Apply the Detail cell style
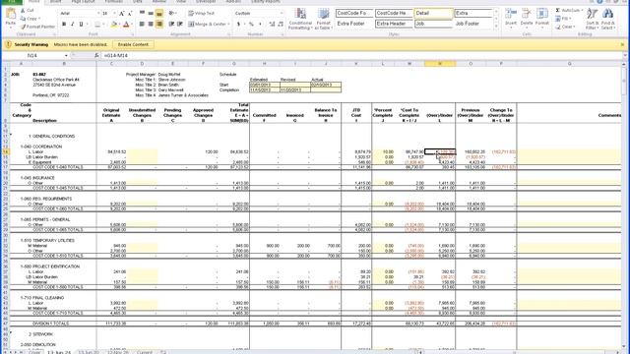This screenshot has width=630, height=354. click(433, 13)
